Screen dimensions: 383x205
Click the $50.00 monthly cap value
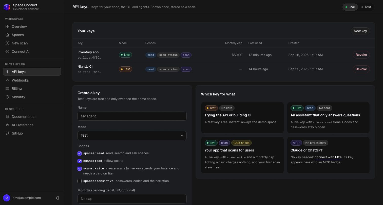click(237, 55)
